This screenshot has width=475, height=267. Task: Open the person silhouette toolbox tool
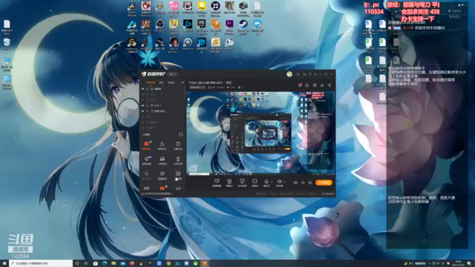coord(162,145)
